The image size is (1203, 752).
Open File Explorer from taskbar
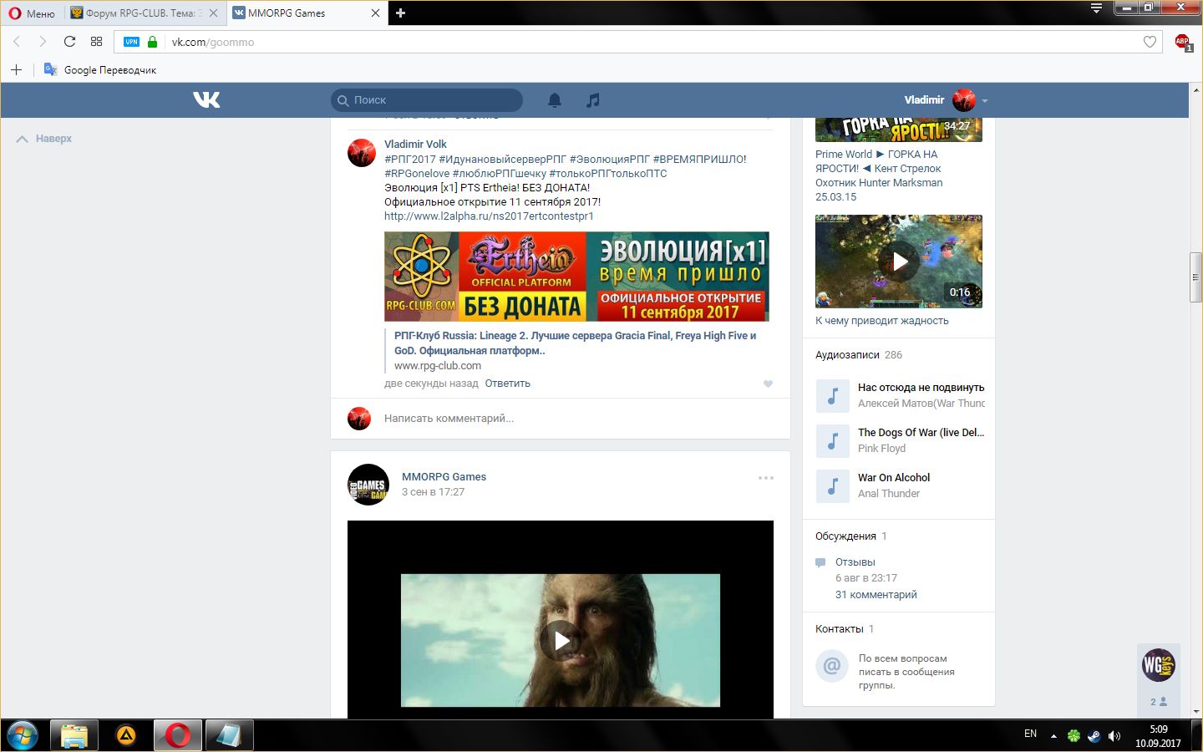74,735
